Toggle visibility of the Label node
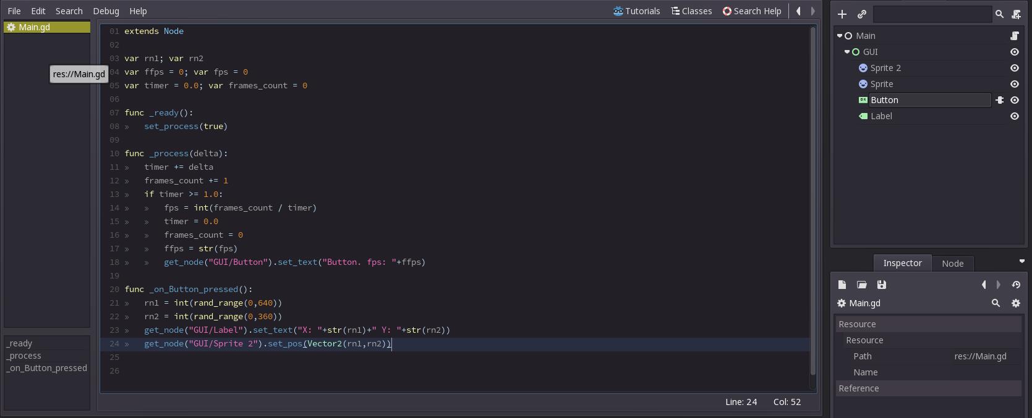1032x418 pixels. pos(1015,116)
